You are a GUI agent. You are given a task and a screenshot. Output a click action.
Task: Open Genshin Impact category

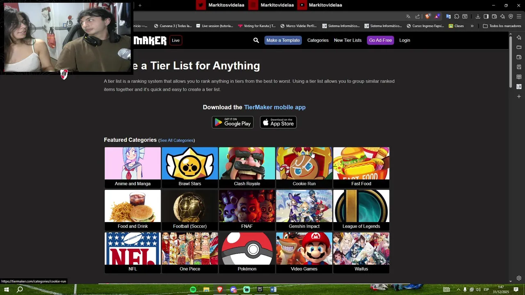tap(304, 210)
